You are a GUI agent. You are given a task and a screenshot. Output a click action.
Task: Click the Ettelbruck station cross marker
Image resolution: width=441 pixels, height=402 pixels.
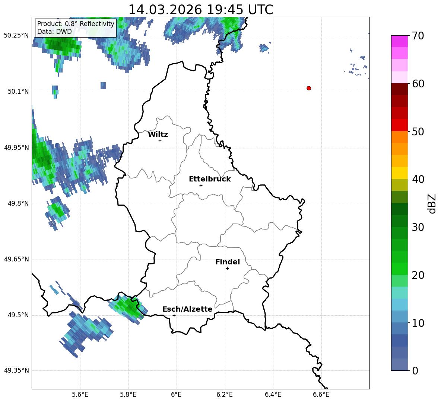click(201, 185)
